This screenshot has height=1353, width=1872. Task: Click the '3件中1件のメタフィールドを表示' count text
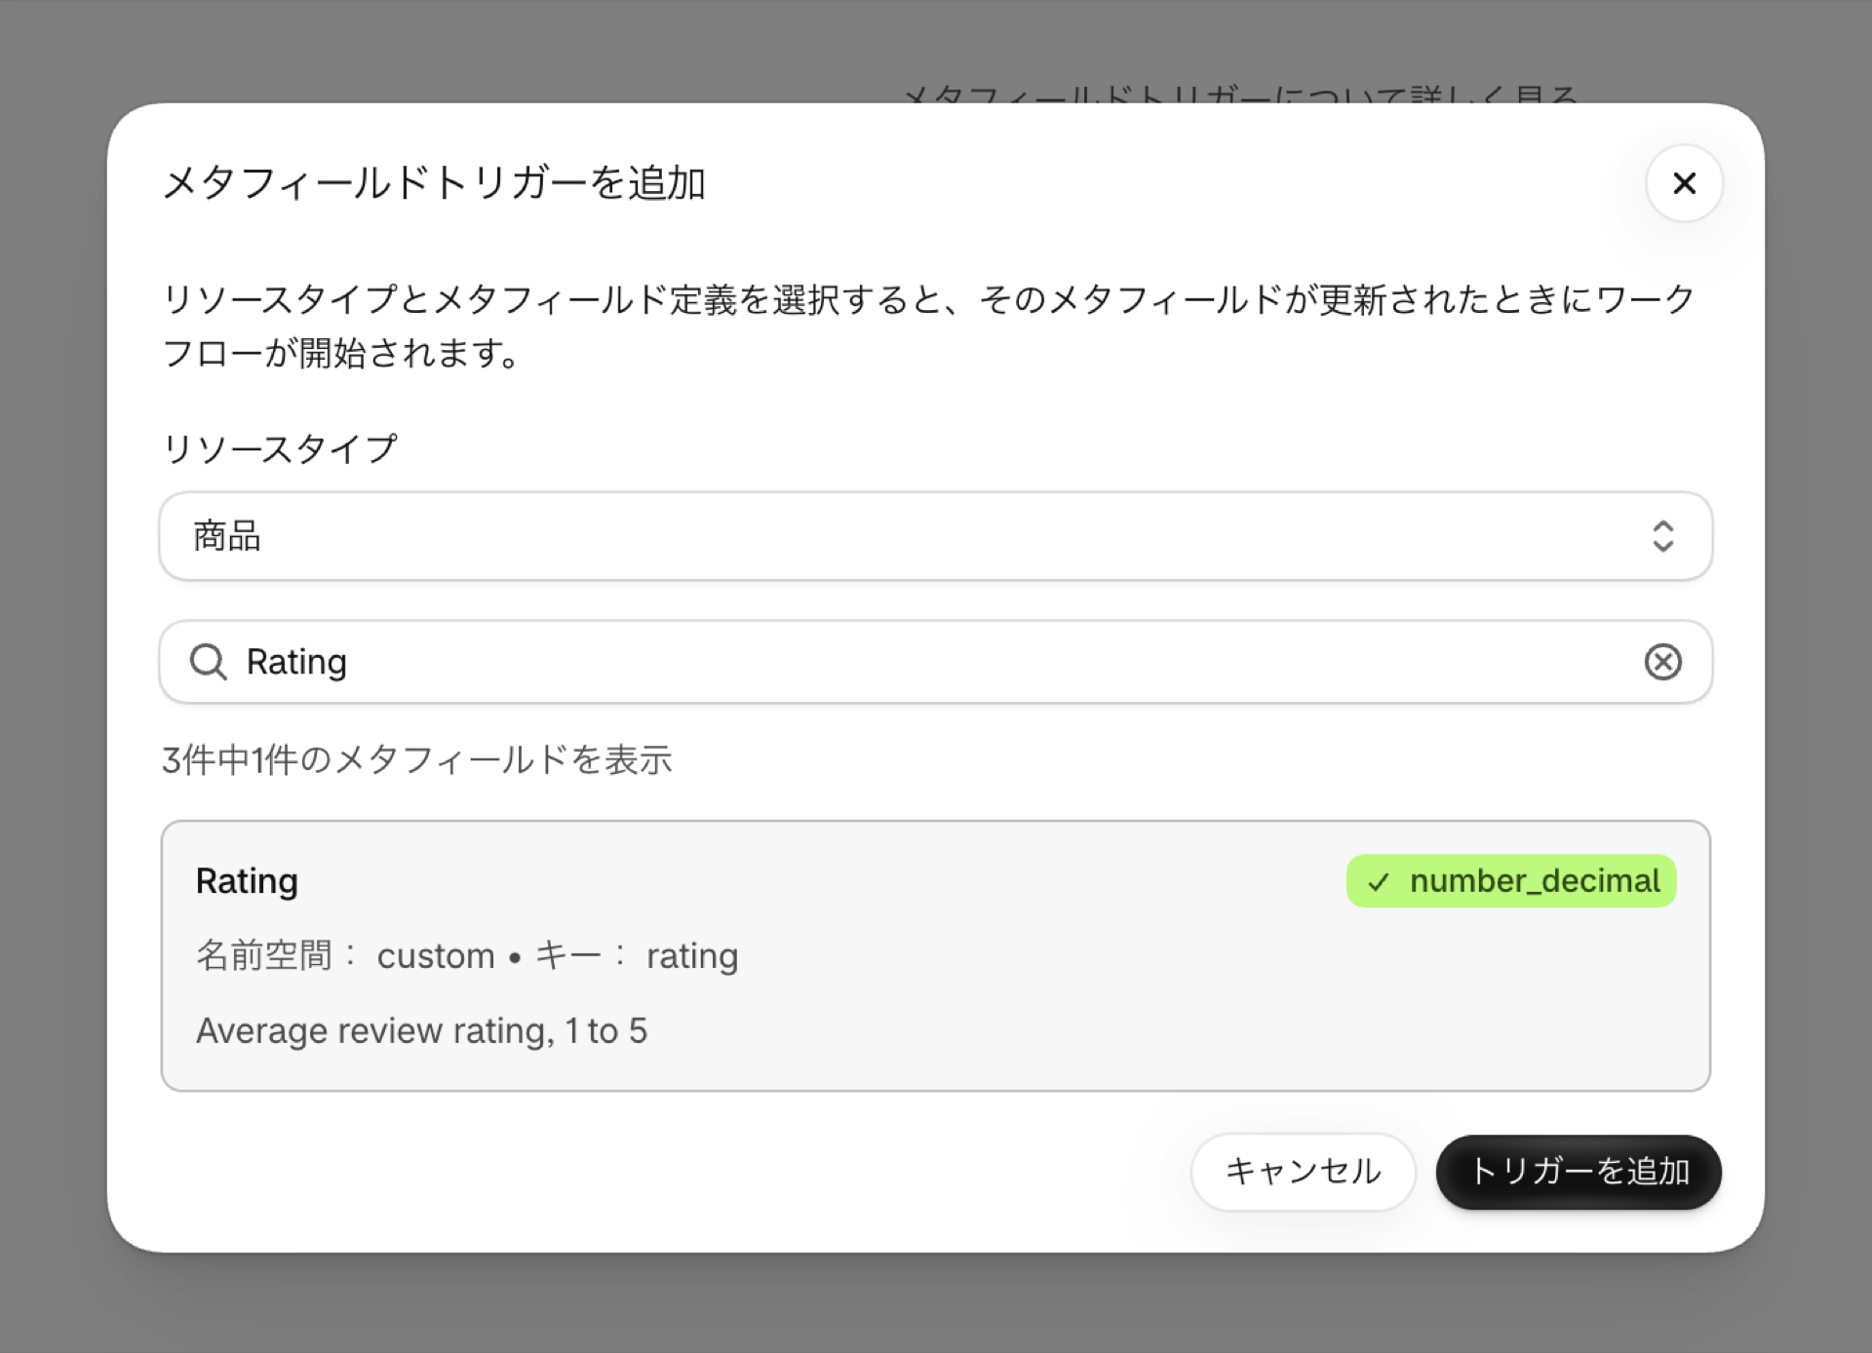[417, 759]
